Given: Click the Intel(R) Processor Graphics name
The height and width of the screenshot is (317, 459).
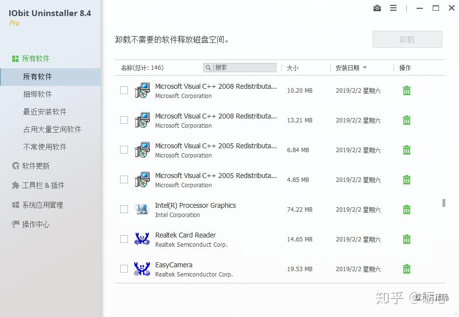Looking at the screenshot, I should click(x=195, y=205).
